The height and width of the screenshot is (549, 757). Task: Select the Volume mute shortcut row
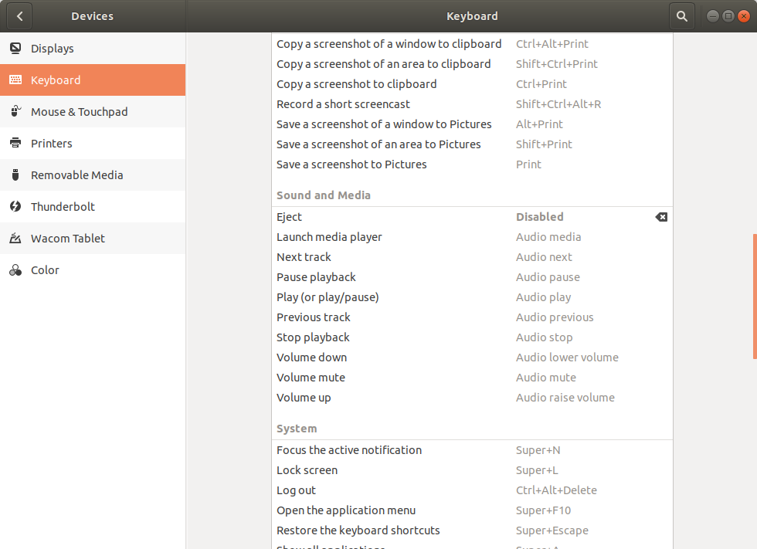(471, 378)
